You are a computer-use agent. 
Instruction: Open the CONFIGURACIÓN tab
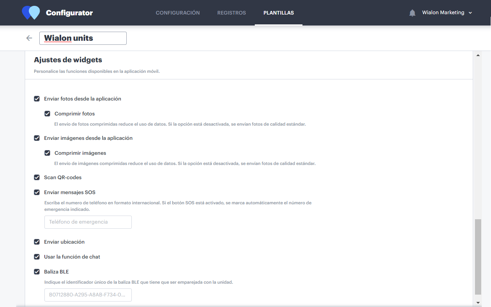coord(178,13)
